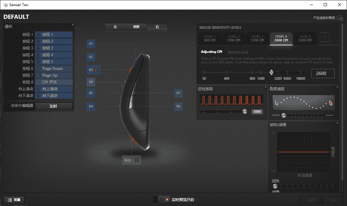The height and width of the screenshot is (206, 347).
Task: Click the acceleration curve graph
Action: [x=303, y=152]
